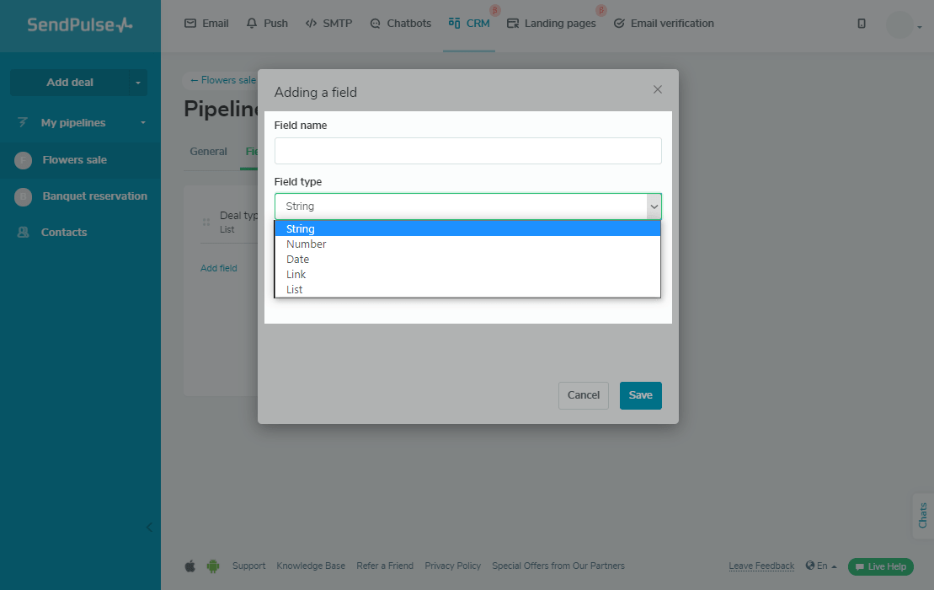The height and width of the screenshot is (590, 934).
Task: Open the Chatbots tab in top navigation
Action: (x=400, y=24)
